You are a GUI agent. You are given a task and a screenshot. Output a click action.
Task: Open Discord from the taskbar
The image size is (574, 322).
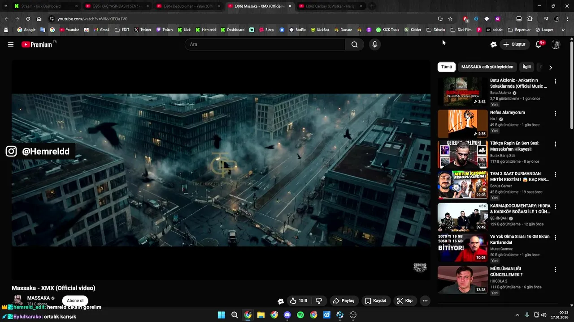click(x=287, y=315)
